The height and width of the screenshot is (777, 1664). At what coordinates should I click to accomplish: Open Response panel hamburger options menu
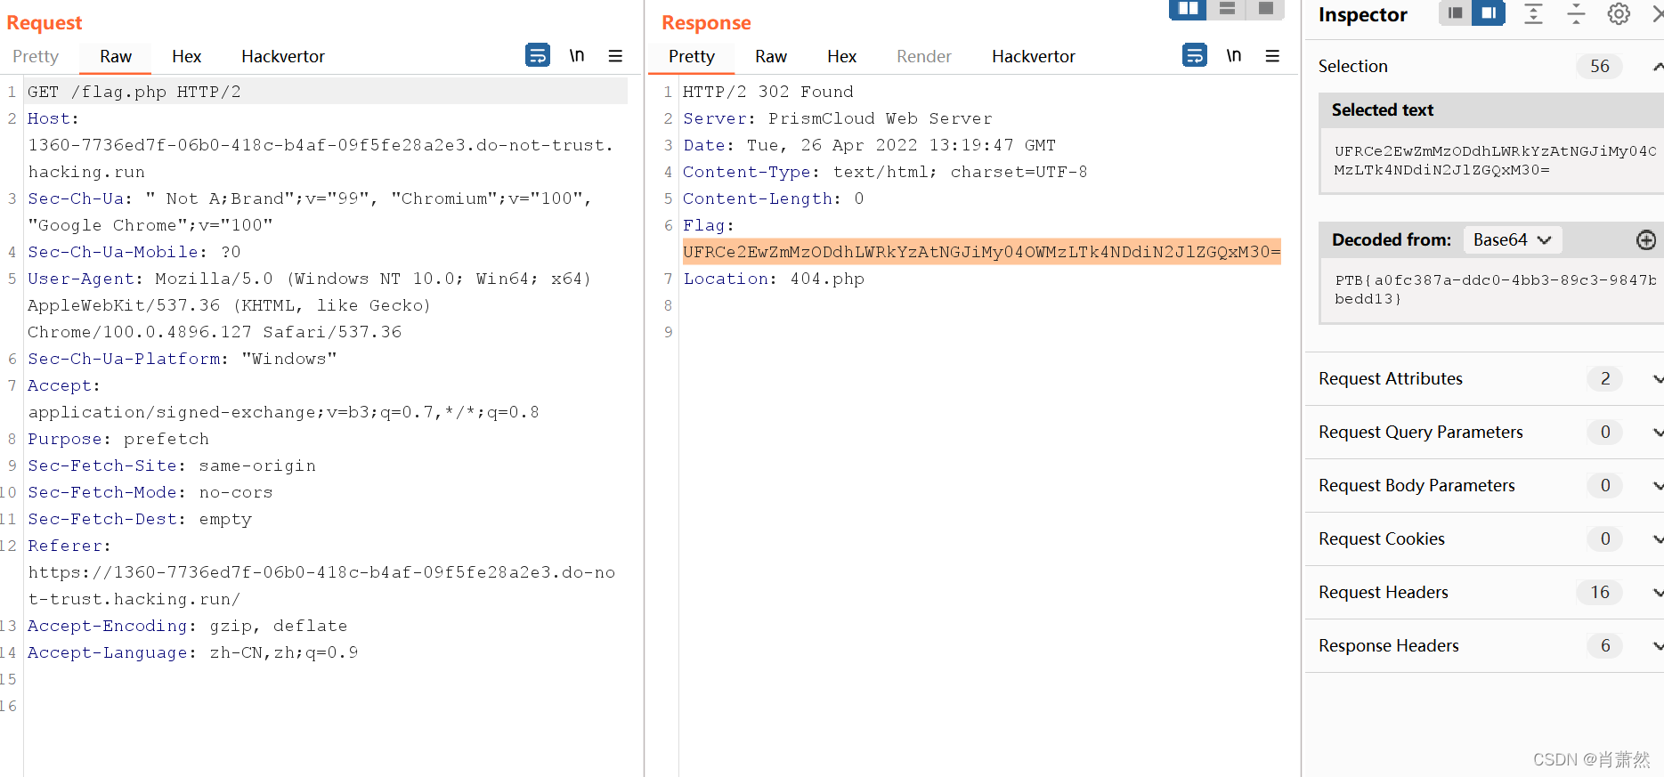tap(1272, 55)
